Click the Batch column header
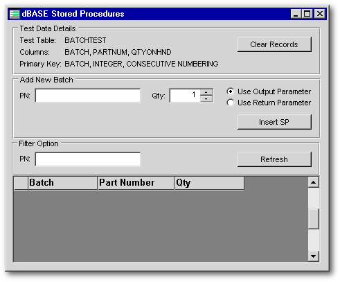The height and width of the screenshot is (282, 340). [62, 183]
